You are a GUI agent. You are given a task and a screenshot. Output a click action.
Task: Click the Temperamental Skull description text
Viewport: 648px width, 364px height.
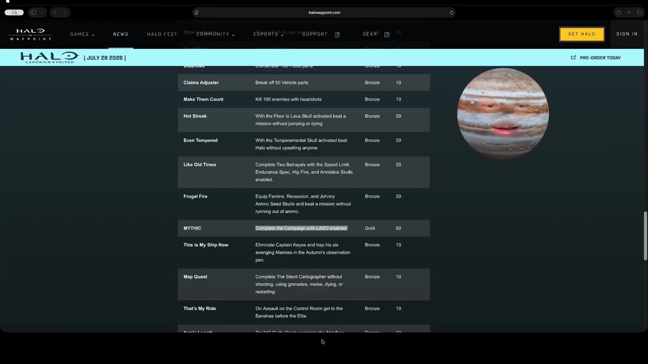tap(301, 144)
